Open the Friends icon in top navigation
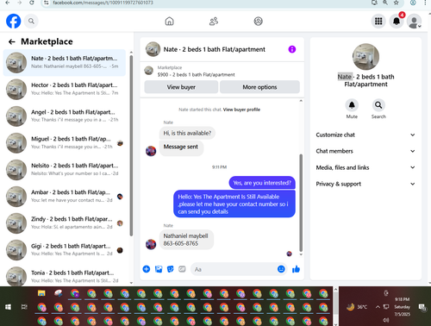The image size is (431, 326). 214,21
